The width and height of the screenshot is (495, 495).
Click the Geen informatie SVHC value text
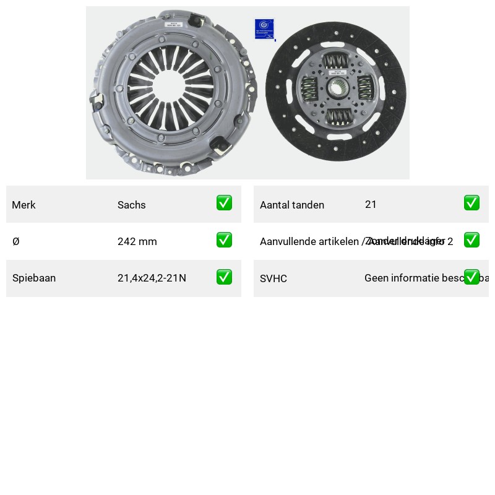tap(414, 278)
